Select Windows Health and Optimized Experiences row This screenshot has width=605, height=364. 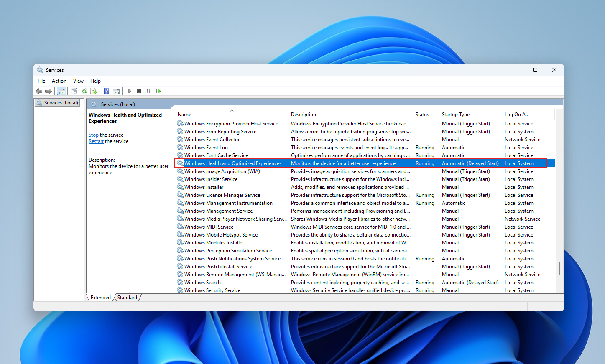tap(365, 163)
